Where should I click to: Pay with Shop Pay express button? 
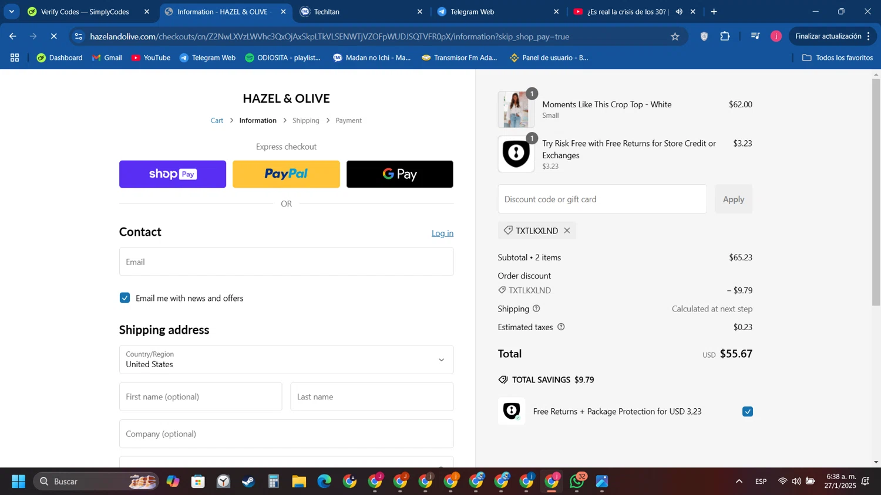pos(172,174)
